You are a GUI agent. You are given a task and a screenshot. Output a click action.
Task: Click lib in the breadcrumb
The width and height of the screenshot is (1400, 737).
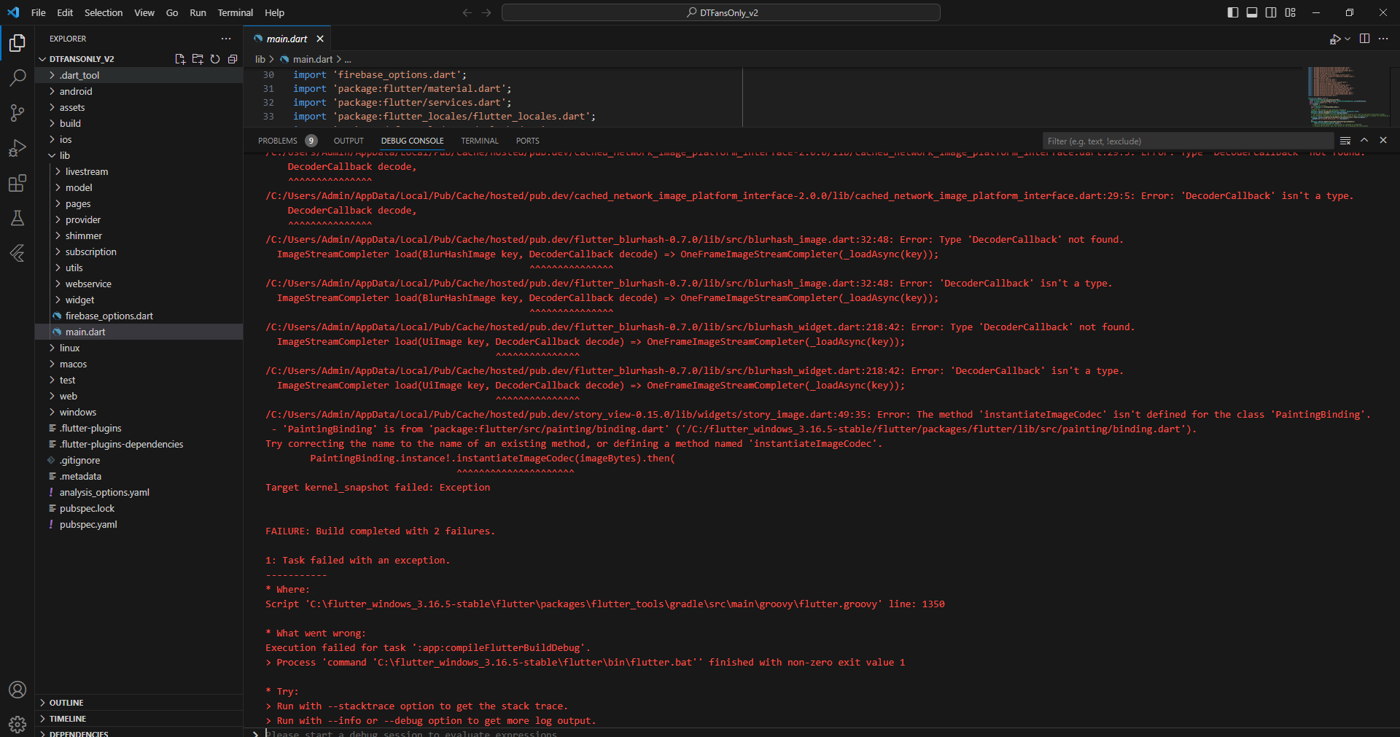[260, 59]
